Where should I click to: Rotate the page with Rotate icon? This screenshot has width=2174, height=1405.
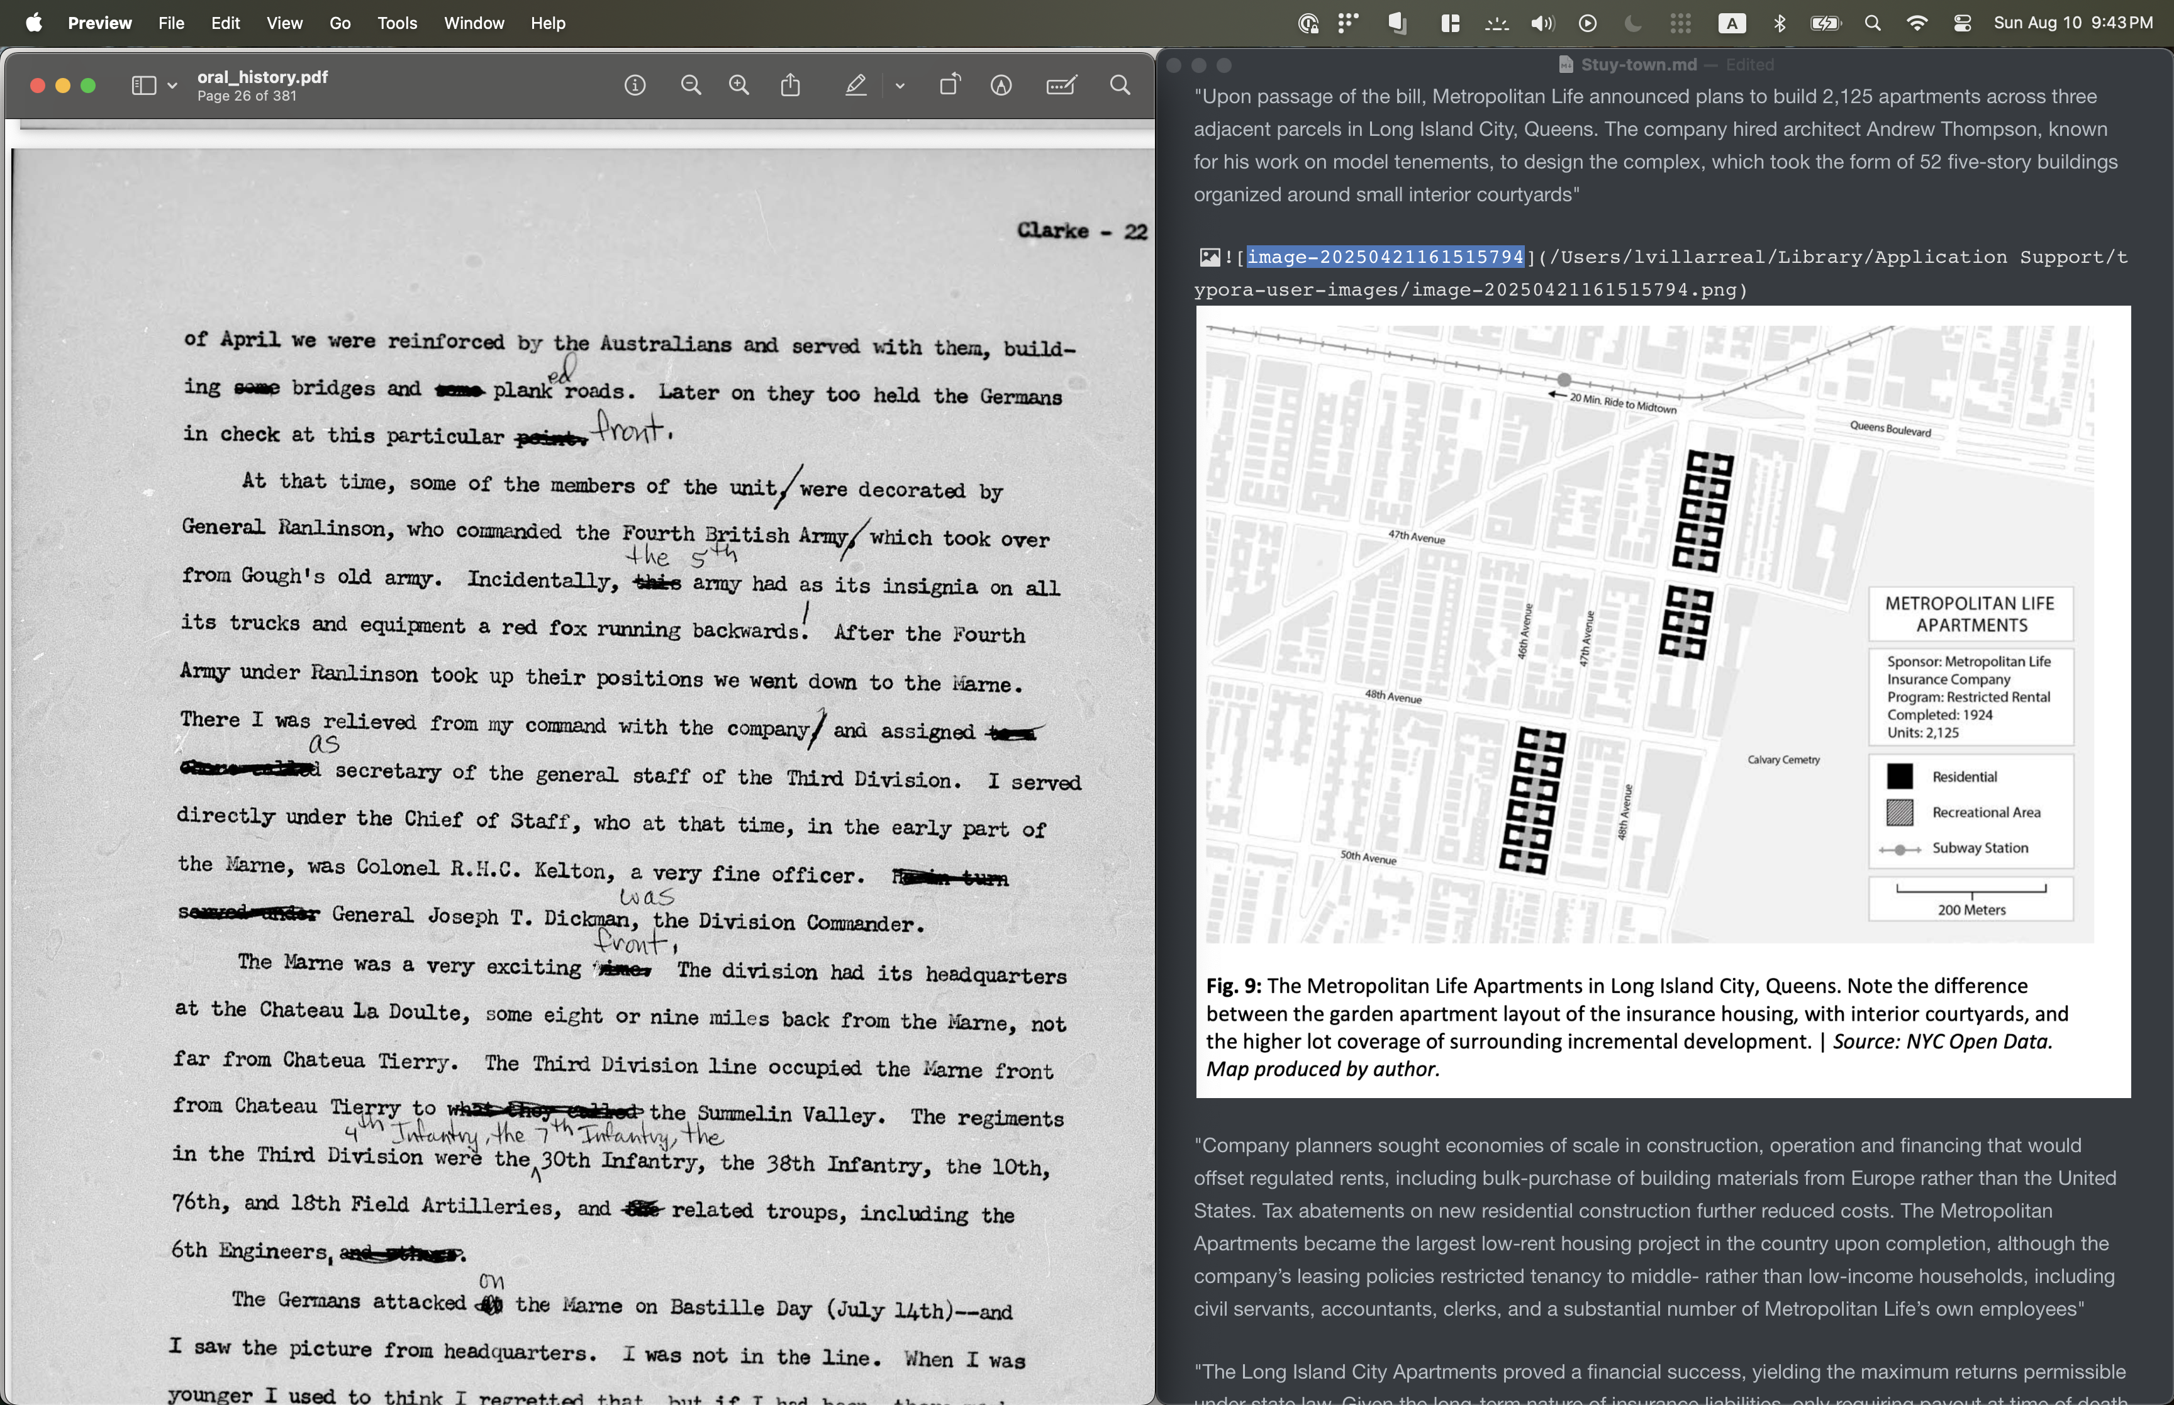click(950, 86)
